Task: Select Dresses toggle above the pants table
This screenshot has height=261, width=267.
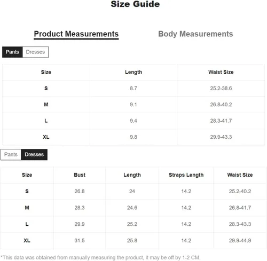Action: 35,52
